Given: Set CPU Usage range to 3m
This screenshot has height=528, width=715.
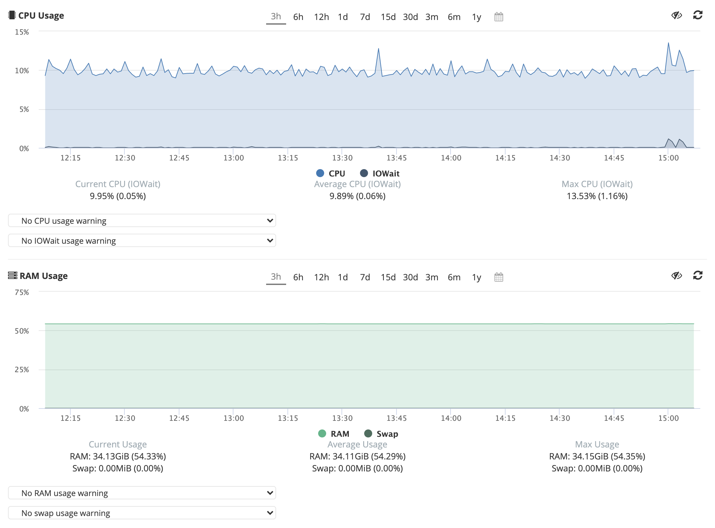Looking at the screenshot, I should pos(432,17).
